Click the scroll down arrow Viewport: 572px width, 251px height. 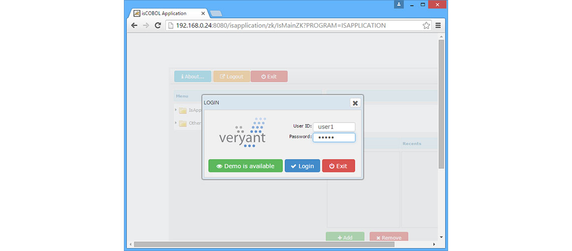click(x=441, y=237)
